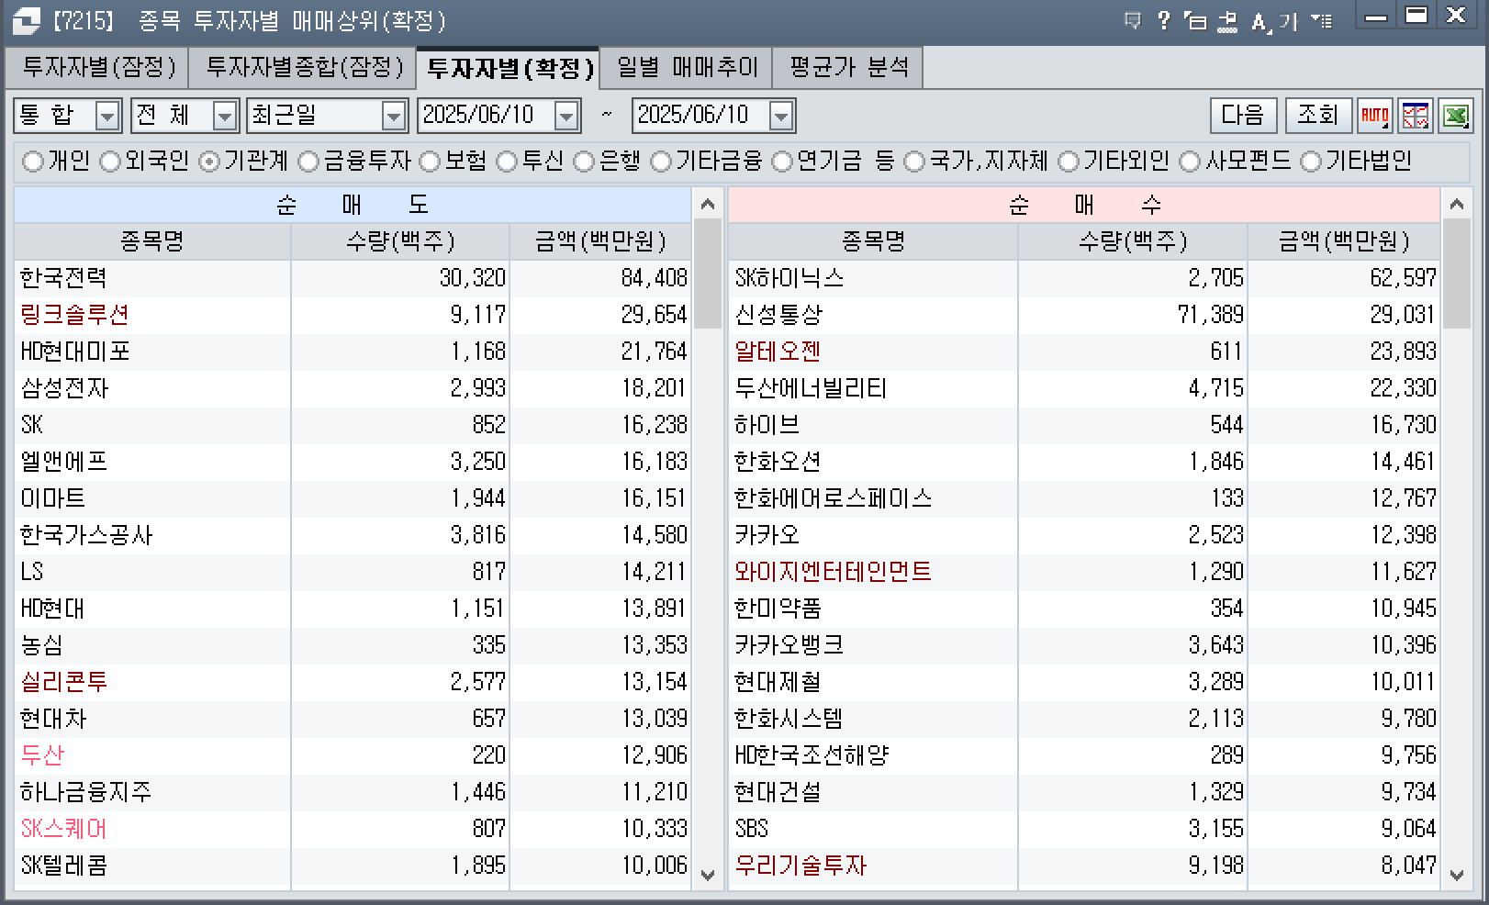Expand the 전체 dropdown
Image resolution: width=1489 pixels, height=905 pixels.
point(225,116)
